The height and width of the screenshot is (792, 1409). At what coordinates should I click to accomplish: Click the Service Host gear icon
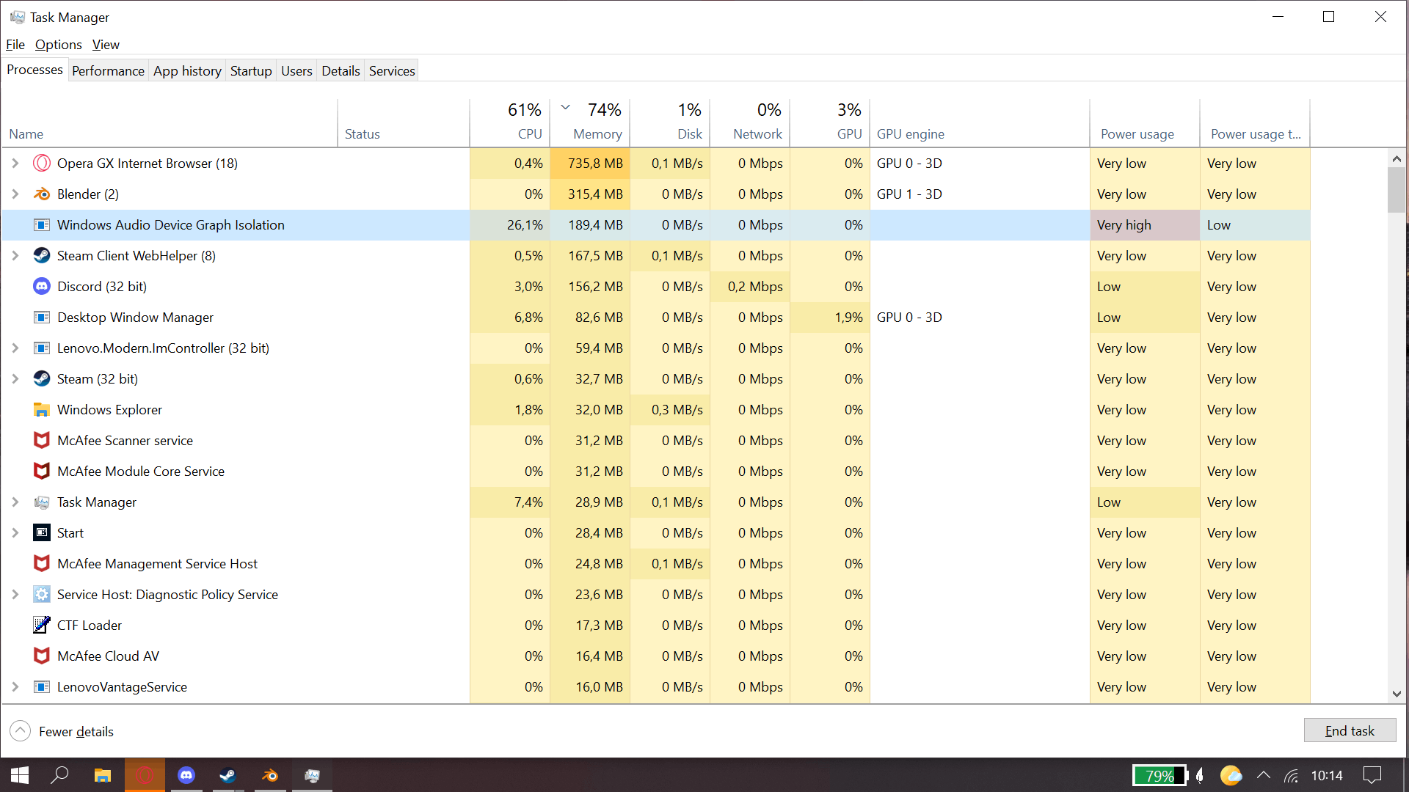42,595
